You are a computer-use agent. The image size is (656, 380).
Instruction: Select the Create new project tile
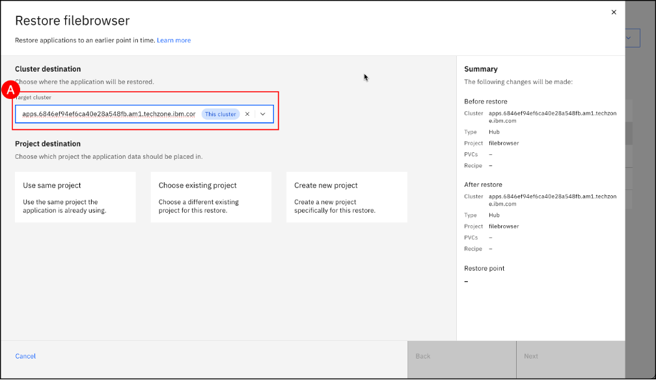pos(346,197)
